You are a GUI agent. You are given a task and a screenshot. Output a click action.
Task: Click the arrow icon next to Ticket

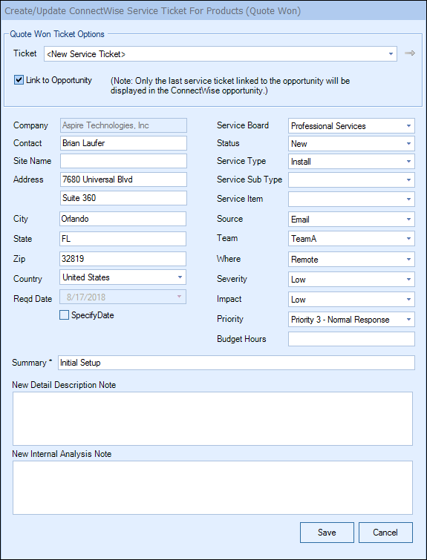tap(410, 53)
